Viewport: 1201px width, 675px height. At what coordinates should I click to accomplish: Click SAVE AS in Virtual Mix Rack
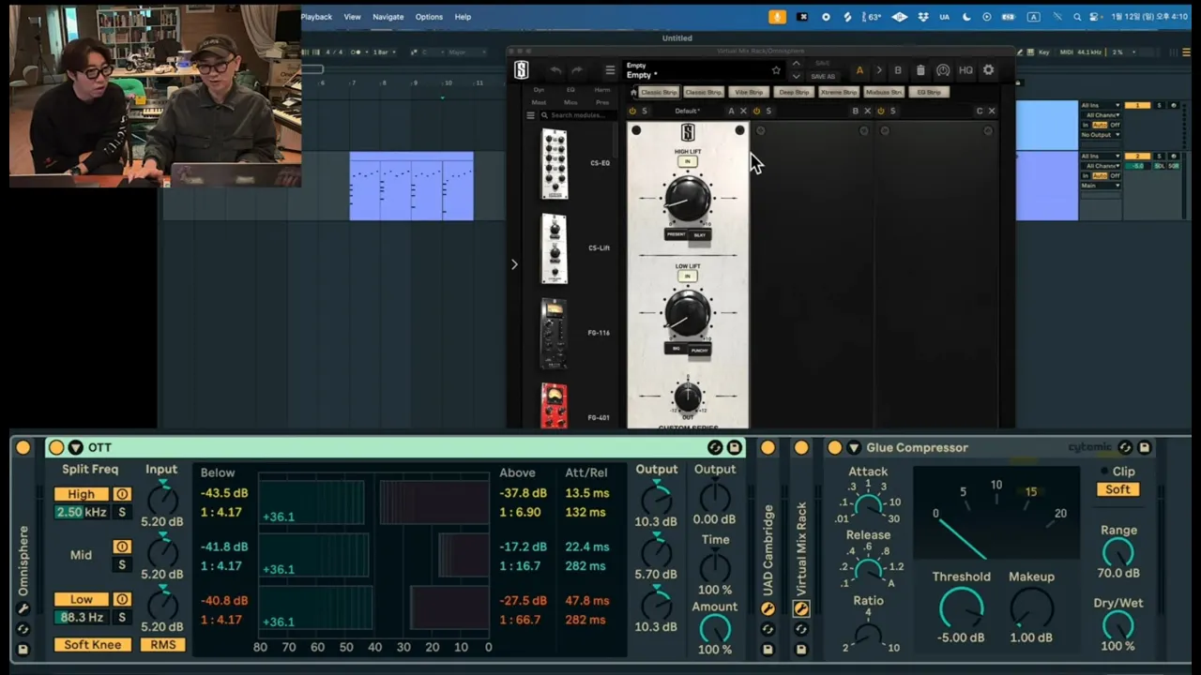click(x=823, y=77)
